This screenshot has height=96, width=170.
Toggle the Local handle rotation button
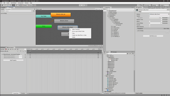coord(30,5)
